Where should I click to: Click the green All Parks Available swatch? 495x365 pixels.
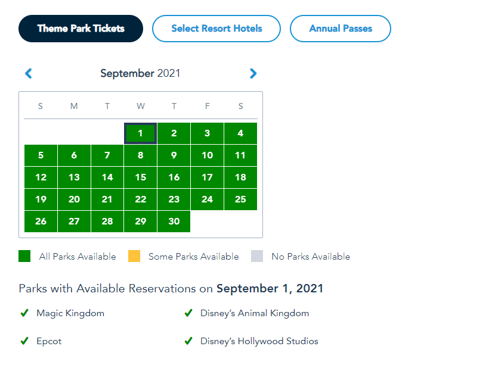[24, 257]
